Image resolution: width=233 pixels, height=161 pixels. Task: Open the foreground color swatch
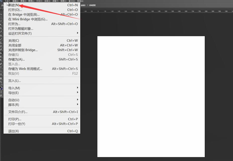[x=1, y=87]
